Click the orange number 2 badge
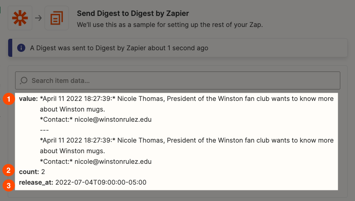355x201 pixels. [x=9, y=170]
